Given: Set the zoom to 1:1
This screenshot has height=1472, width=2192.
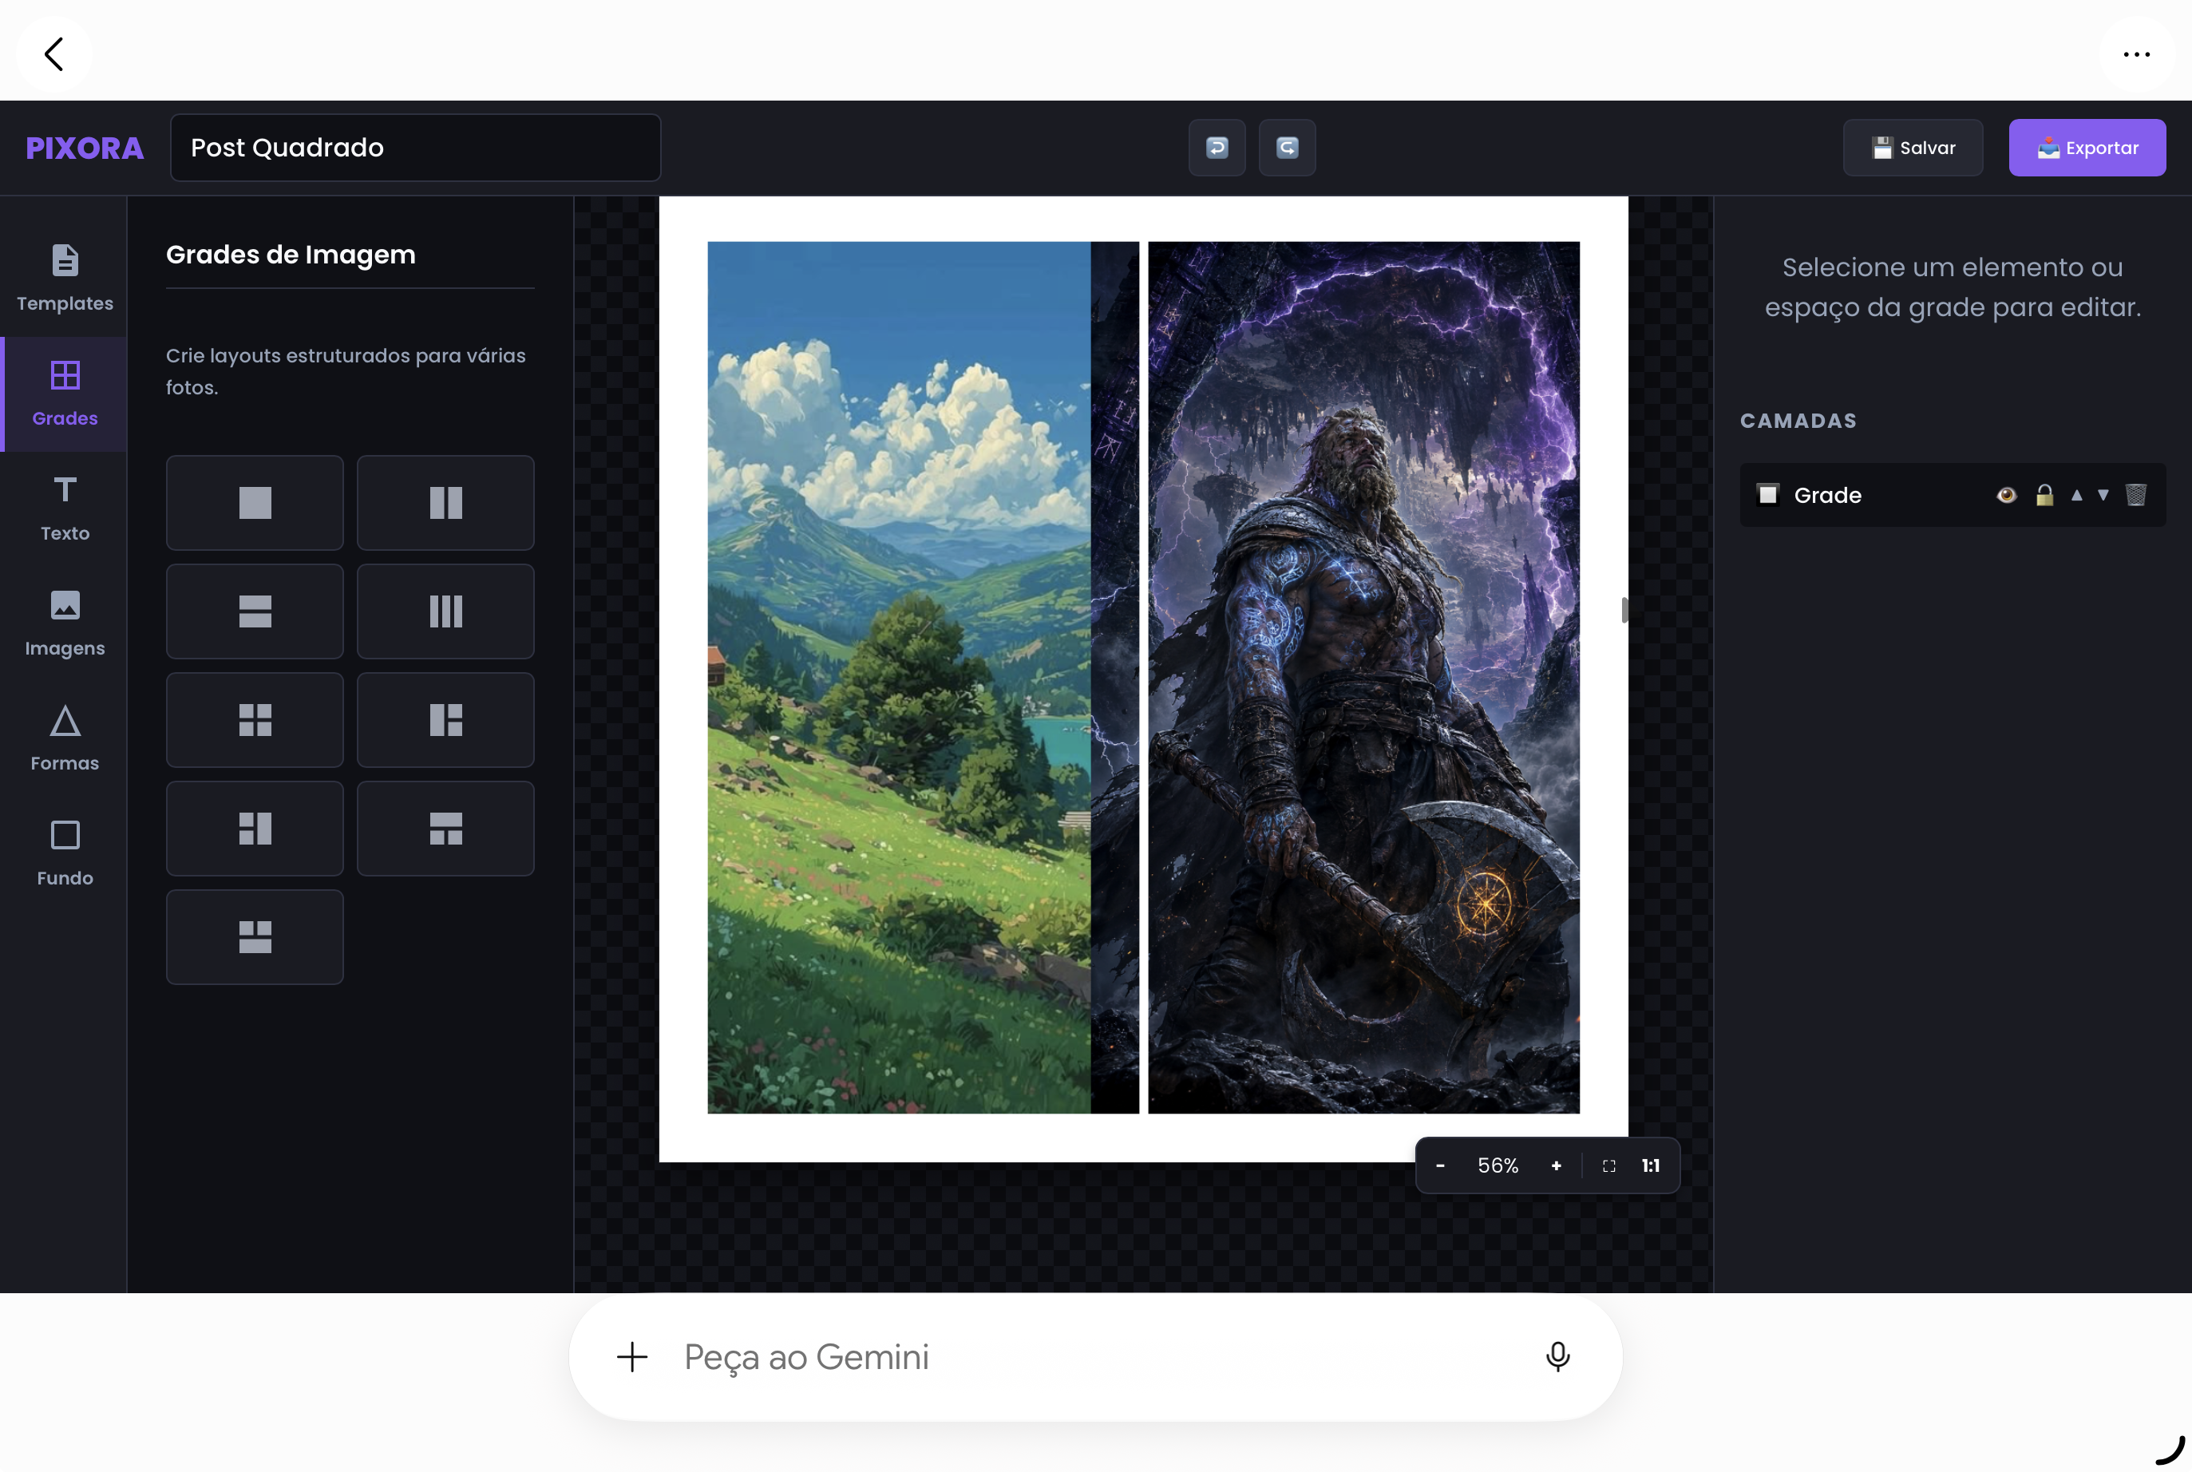Looking at the screenshot, I should click(x=1650, y=1165).
